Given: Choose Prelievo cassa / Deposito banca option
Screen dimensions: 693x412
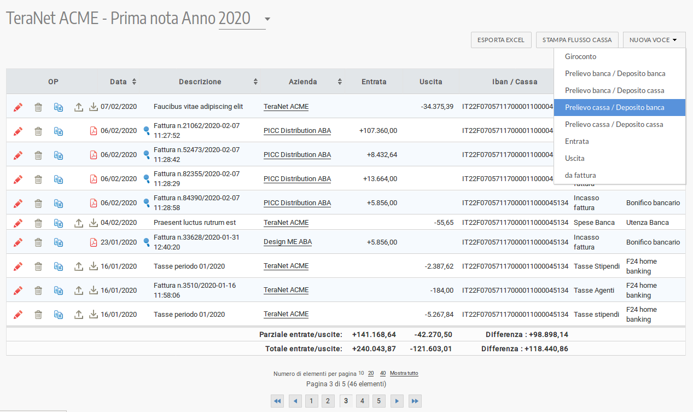Looking at the screenshot, I should (614, 107).
